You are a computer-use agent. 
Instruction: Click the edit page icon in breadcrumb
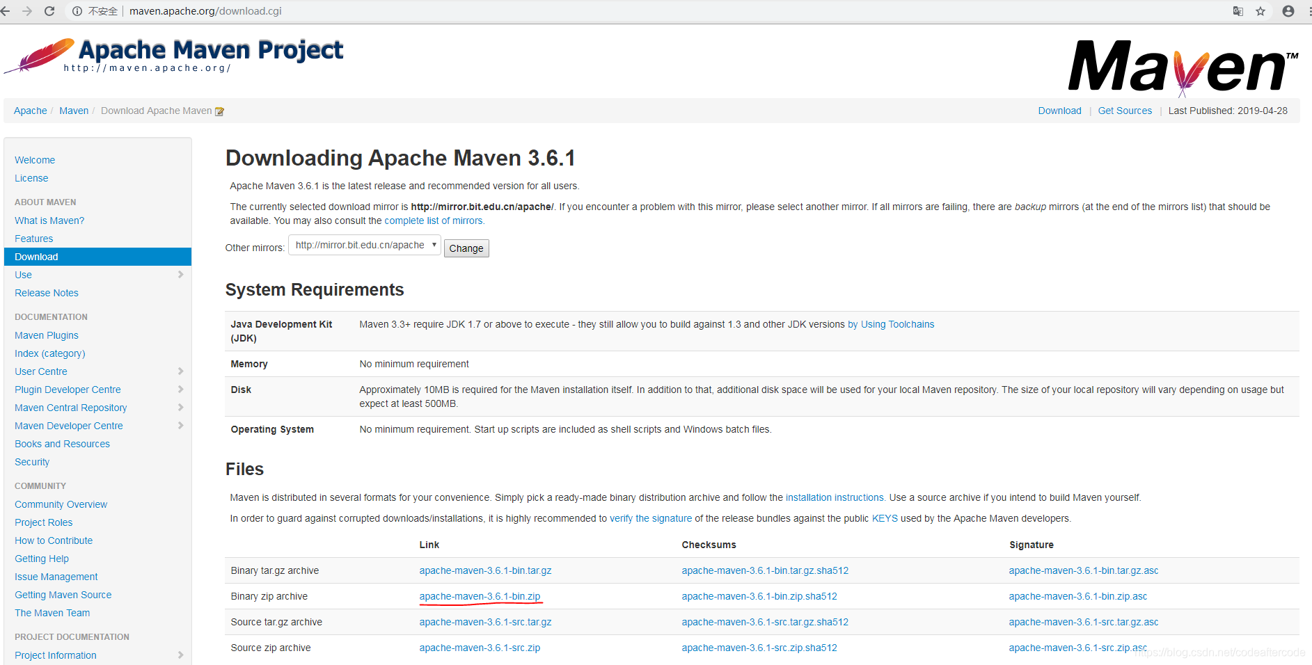tap(219, 111)
